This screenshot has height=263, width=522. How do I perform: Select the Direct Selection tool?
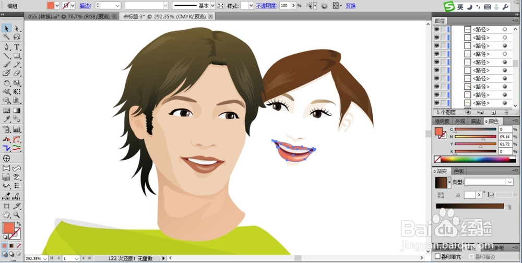tap(17, 28)
